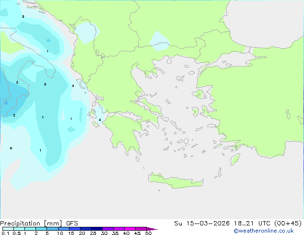Click the '25' legend scale label

tap(93, 233)
